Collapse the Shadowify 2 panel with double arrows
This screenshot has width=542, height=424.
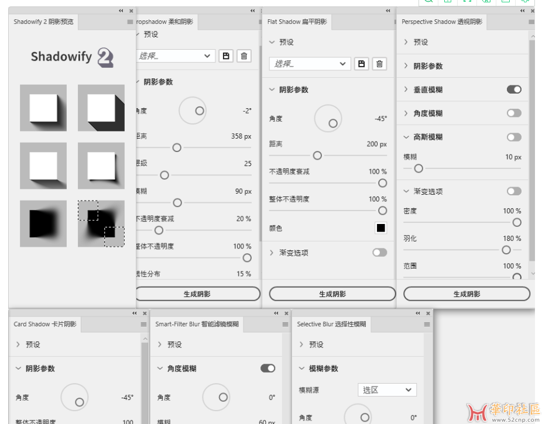121,11
